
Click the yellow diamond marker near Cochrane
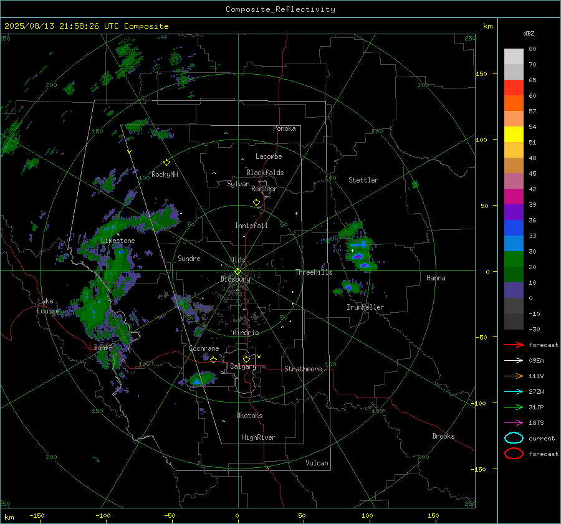[x=213, y=360]
